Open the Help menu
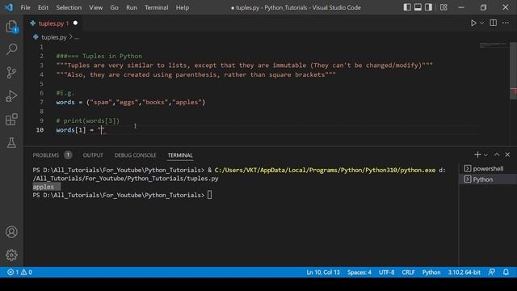 click(183, 7)
